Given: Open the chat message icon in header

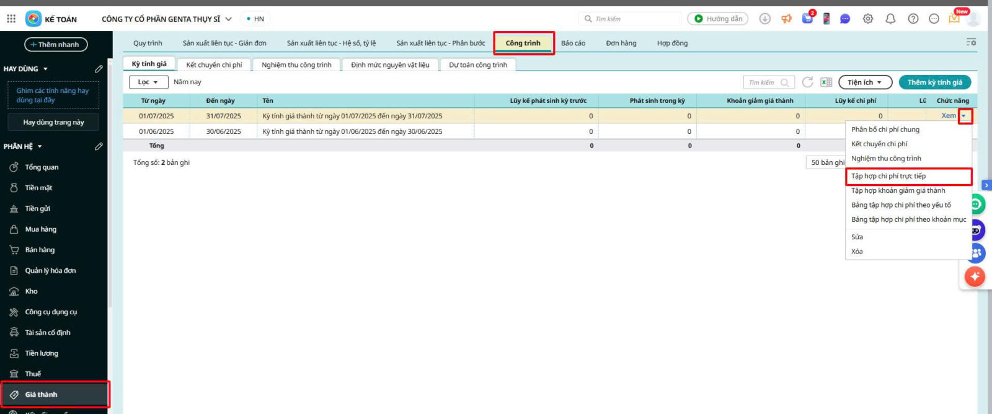Looking at the screenshot, I should (x=844, y=19).
